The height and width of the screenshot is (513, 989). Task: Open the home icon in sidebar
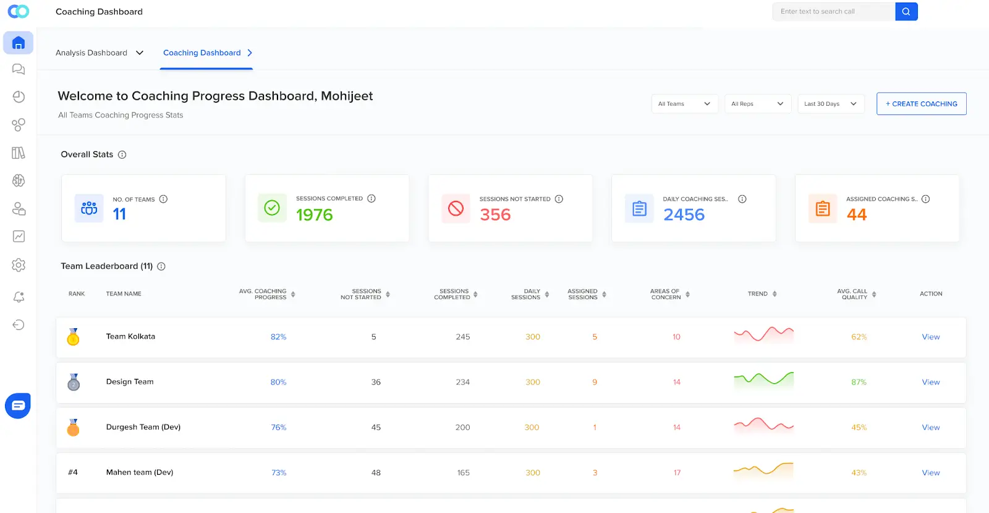(x=19, y=43)
